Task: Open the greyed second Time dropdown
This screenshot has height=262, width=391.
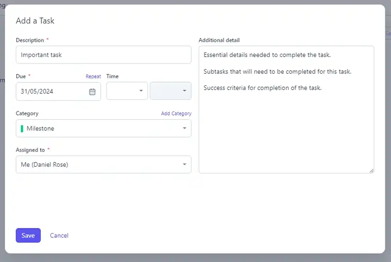Action: [x=170, y=91]
